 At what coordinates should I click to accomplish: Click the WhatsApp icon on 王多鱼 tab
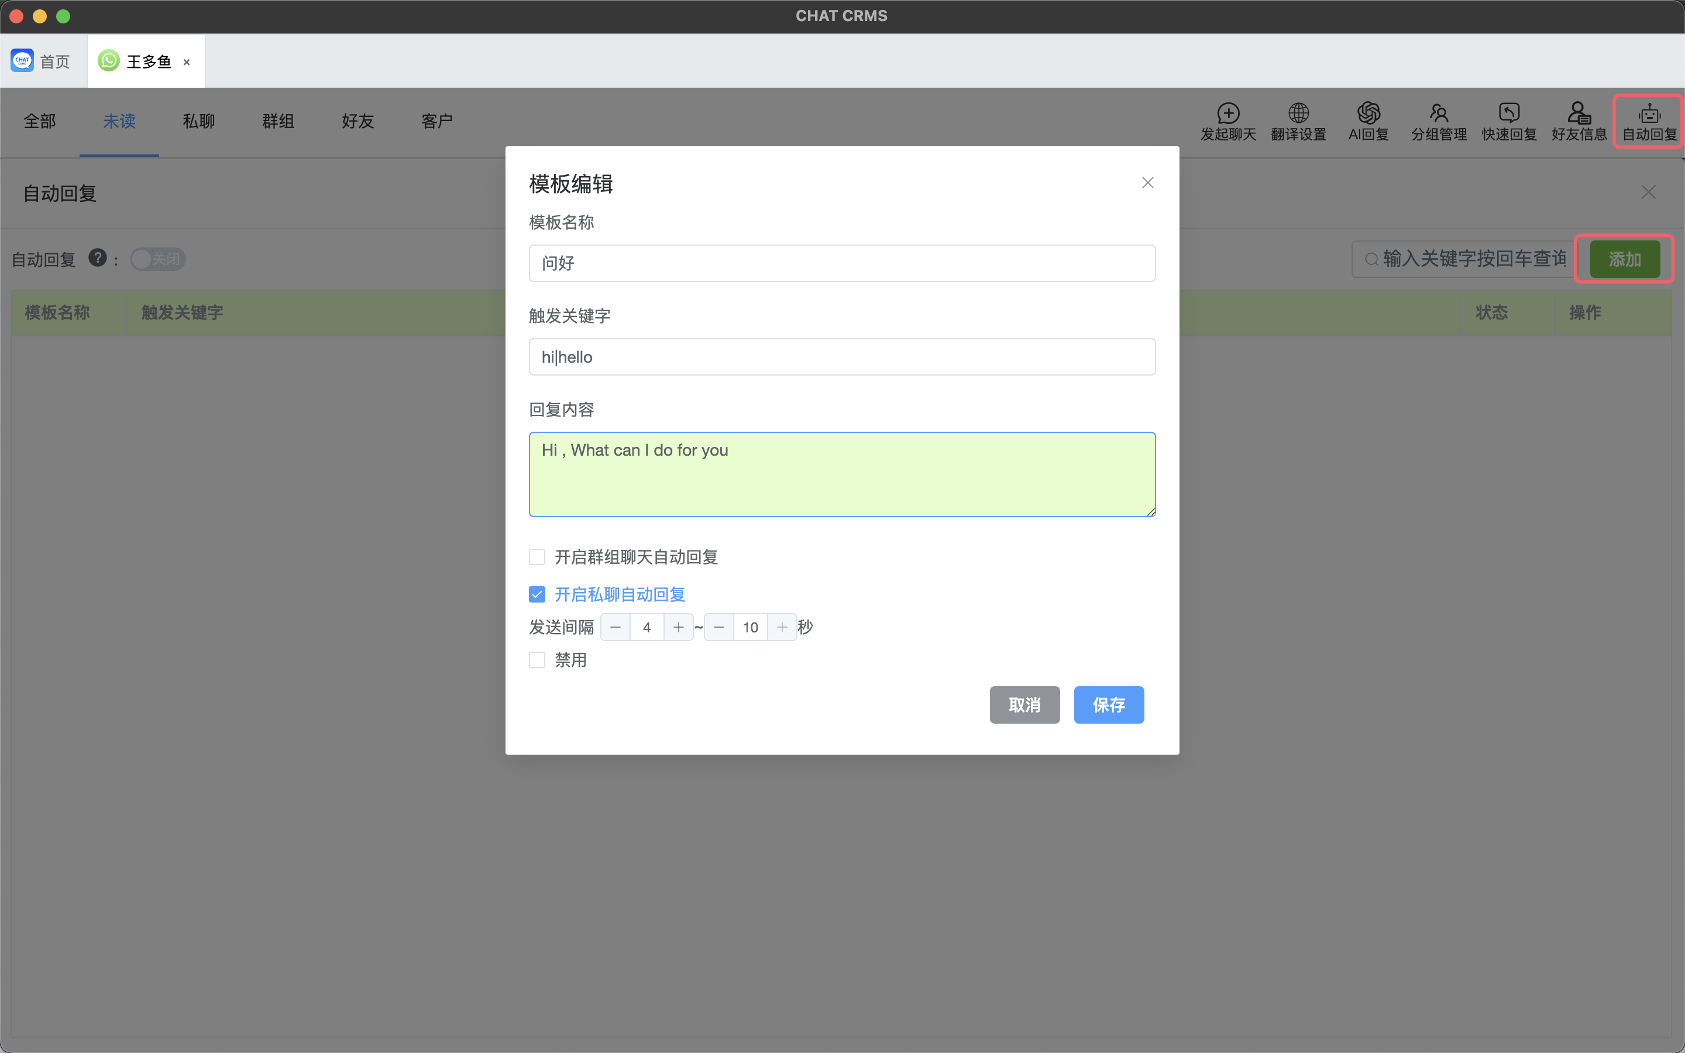click(x=109, y=61)
